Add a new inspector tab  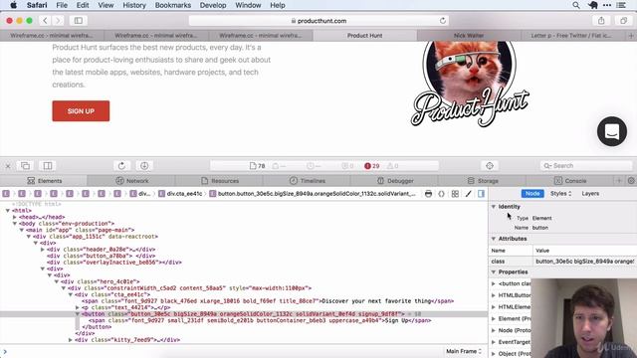619,181
